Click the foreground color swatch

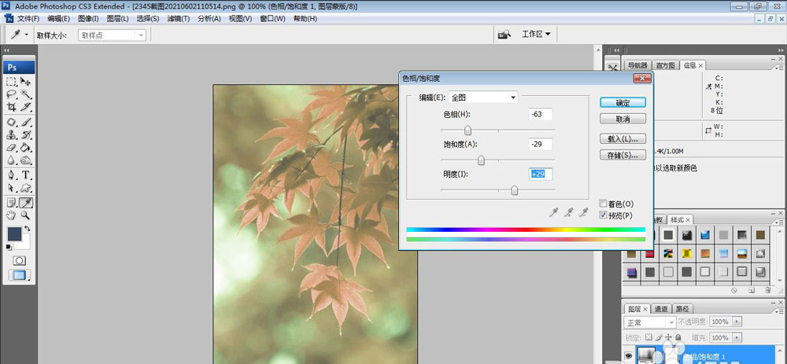(x=14, y=233)
